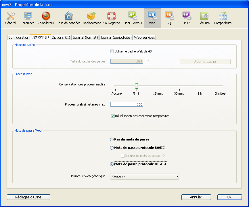249x207 pixels.
Task: Select the Interface toolbar icon
Action: (28, 18)
